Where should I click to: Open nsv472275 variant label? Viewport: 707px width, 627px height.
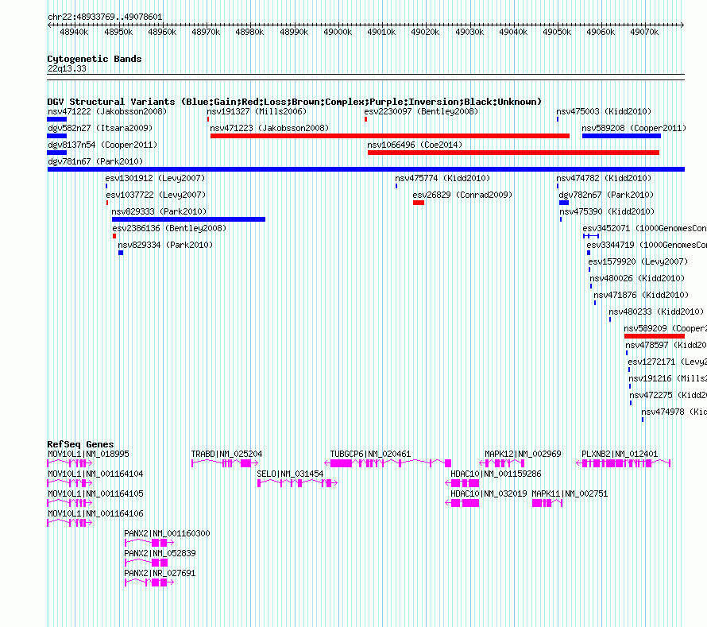tap(668, 395)
